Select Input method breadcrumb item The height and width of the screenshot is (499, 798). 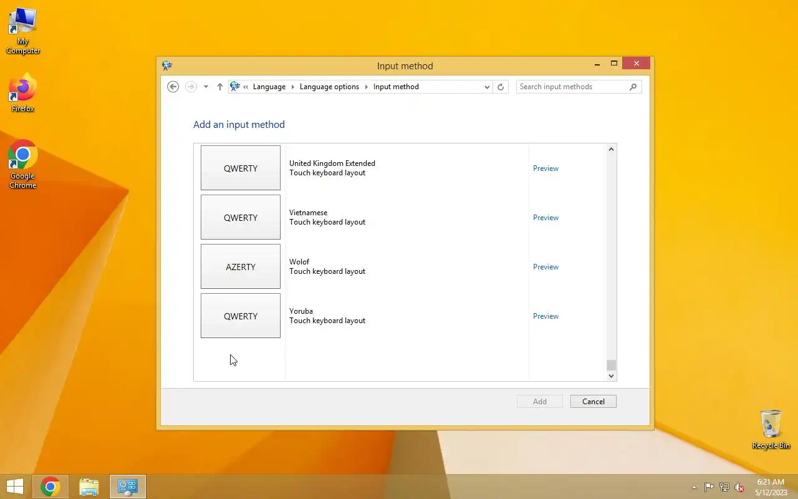click(396, 87)
